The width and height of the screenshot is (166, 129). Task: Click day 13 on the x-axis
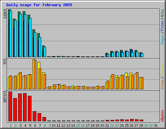68,125
